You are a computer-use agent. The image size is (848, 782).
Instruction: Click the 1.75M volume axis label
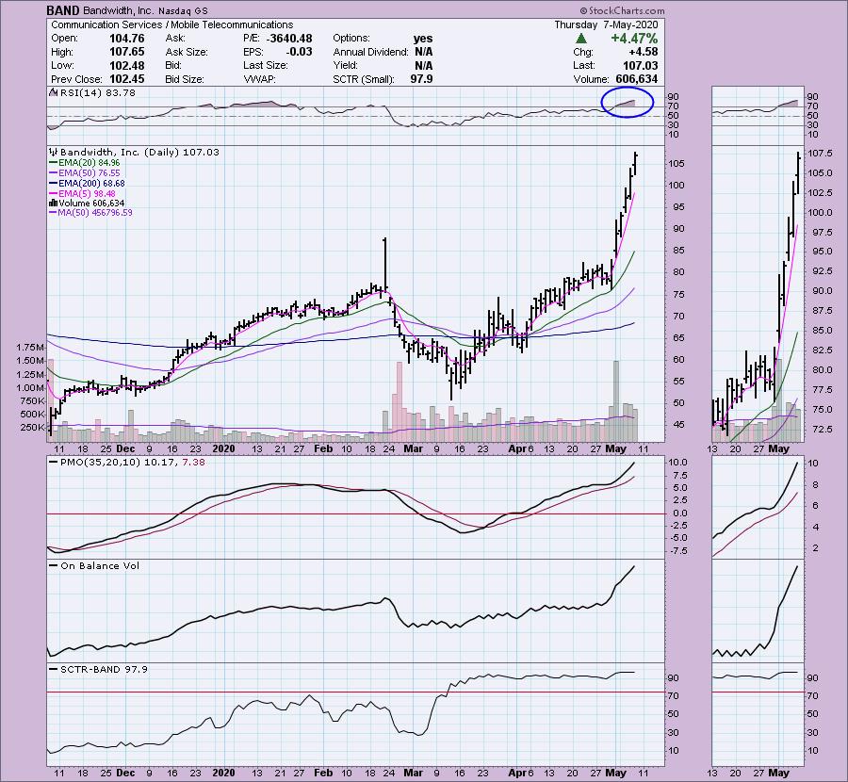coord(30,348)
